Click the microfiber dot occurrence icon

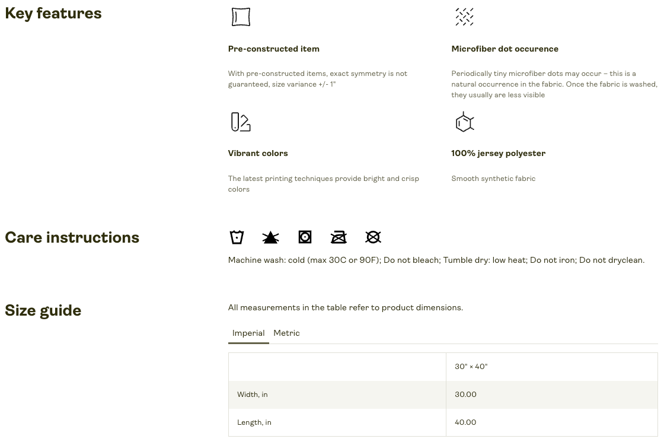point(464,17)
